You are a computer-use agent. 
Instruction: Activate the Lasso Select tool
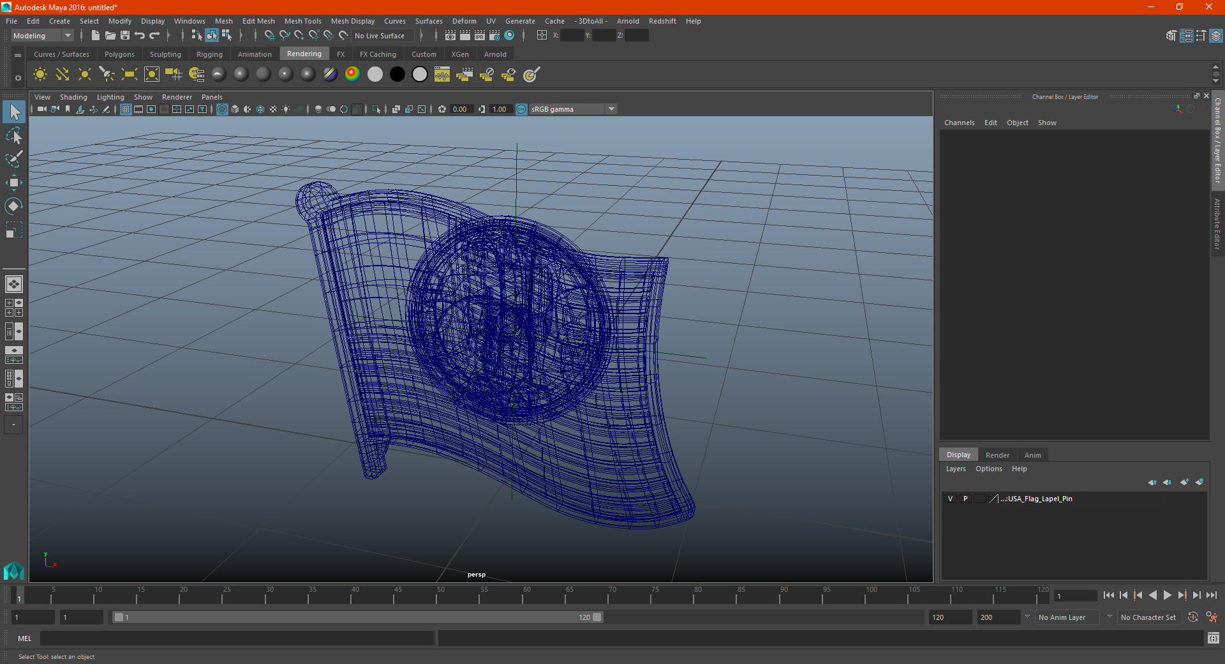(x=14, y=135)
